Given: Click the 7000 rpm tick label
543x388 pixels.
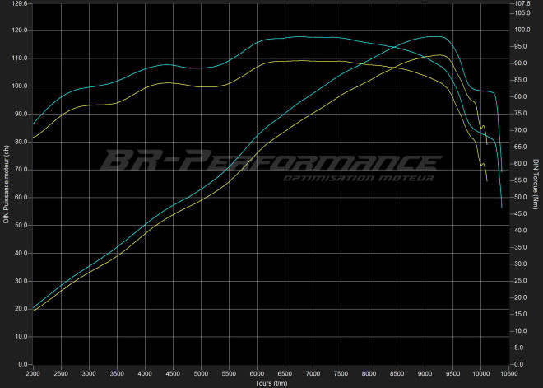Looking at the screenshot, I should pyautogui.click(x=313, y=374).
